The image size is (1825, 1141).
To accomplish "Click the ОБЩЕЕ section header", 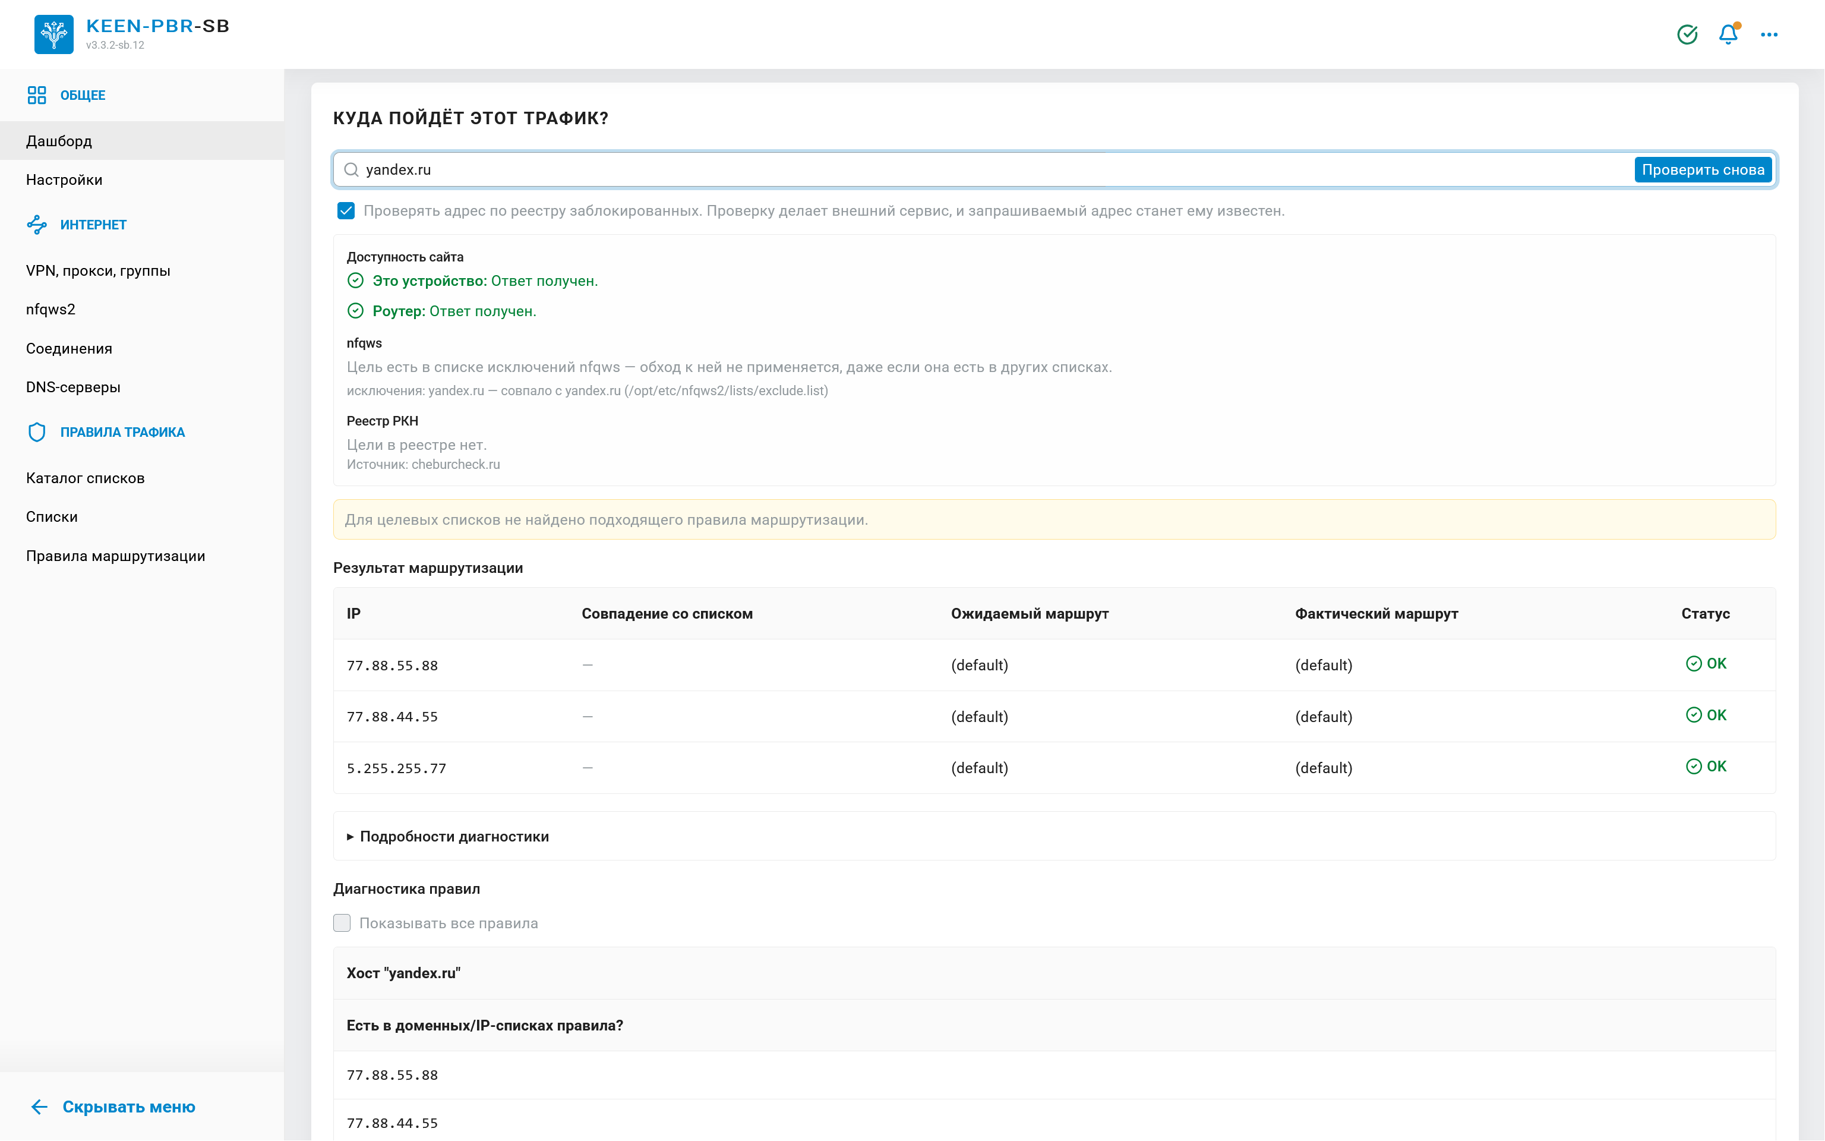I will 83,95.
